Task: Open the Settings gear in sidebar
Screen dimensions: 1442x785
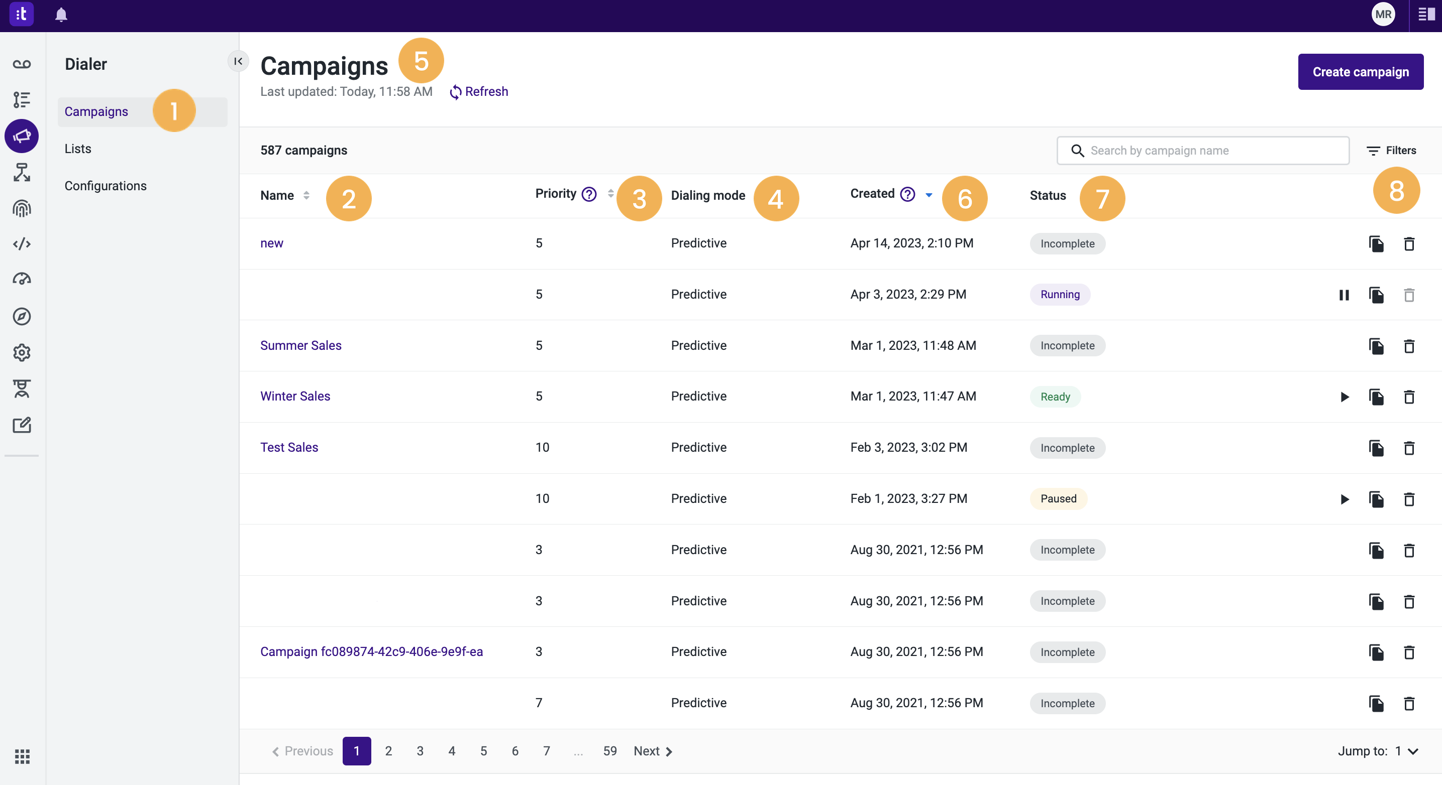Action: pos(21,352)
